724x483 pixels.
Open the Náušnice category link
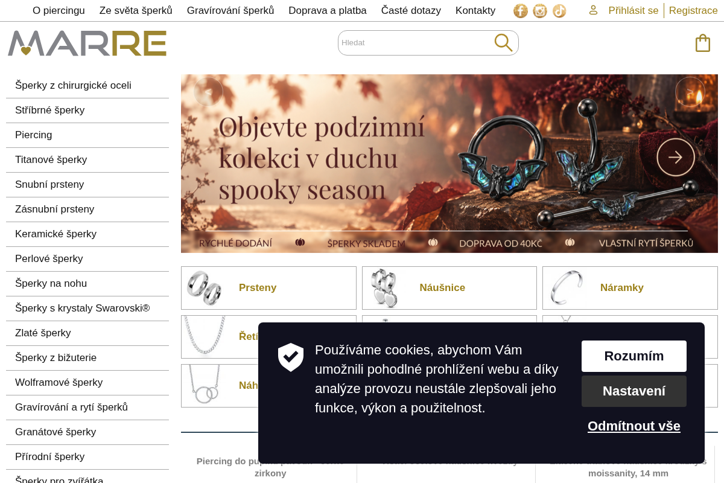pos(442,288)
